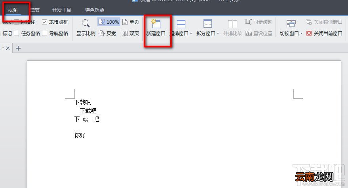Click the 重排窗口 arrange icon
348x188 pixels.
[x=181, y=24]
